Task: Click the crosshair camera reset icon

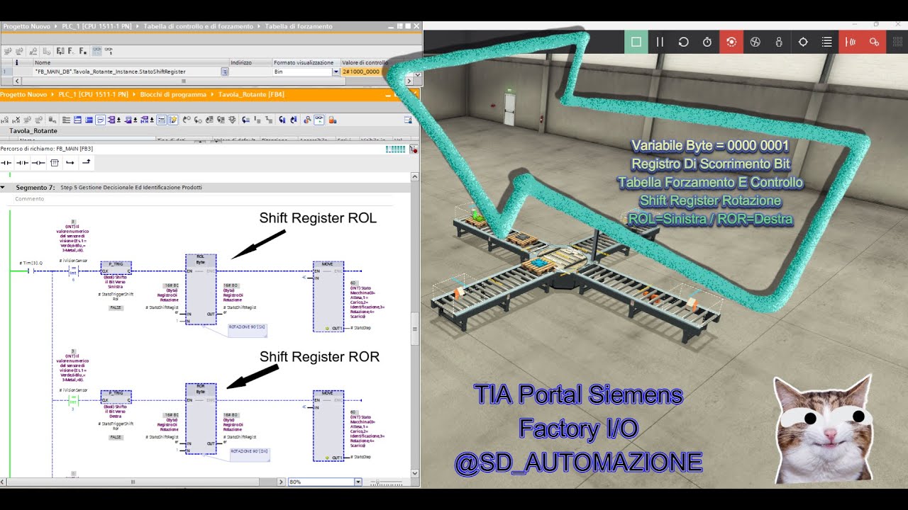Action: [x=803, y=42]
